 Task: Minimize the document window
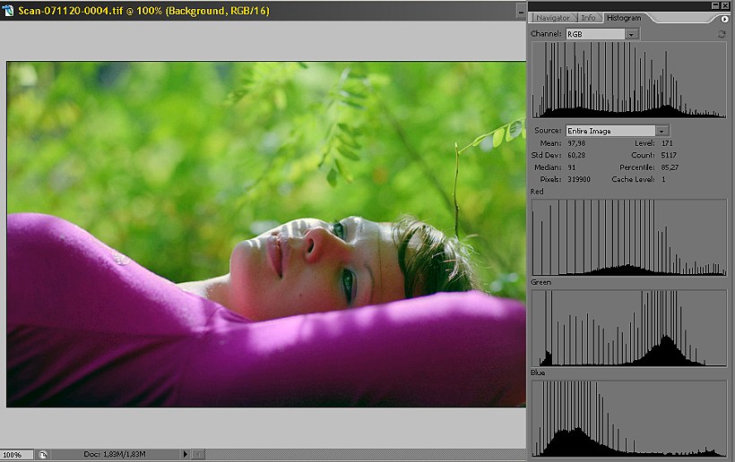tap(521, 13)
